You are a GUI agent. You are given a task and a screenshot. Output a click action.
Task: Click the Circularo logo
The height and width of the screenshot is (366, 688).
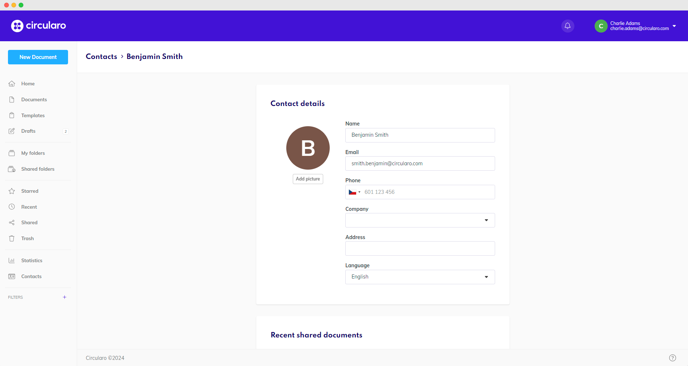(38, 26)
